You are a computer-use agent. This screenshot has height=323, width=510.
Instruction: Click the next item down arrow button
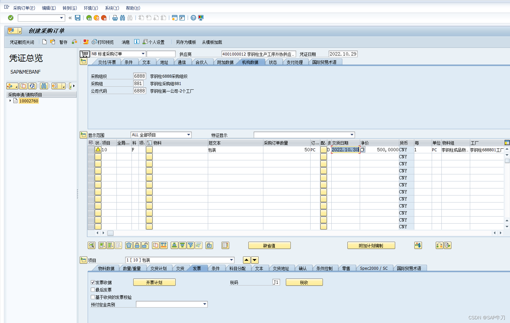point(255,260)
